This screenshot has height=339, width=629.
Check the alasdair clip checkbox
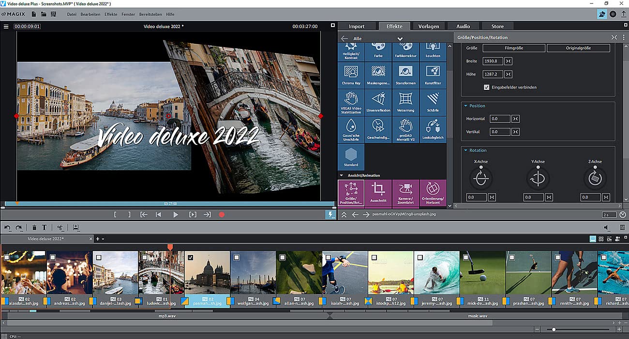tap(7, 258)
